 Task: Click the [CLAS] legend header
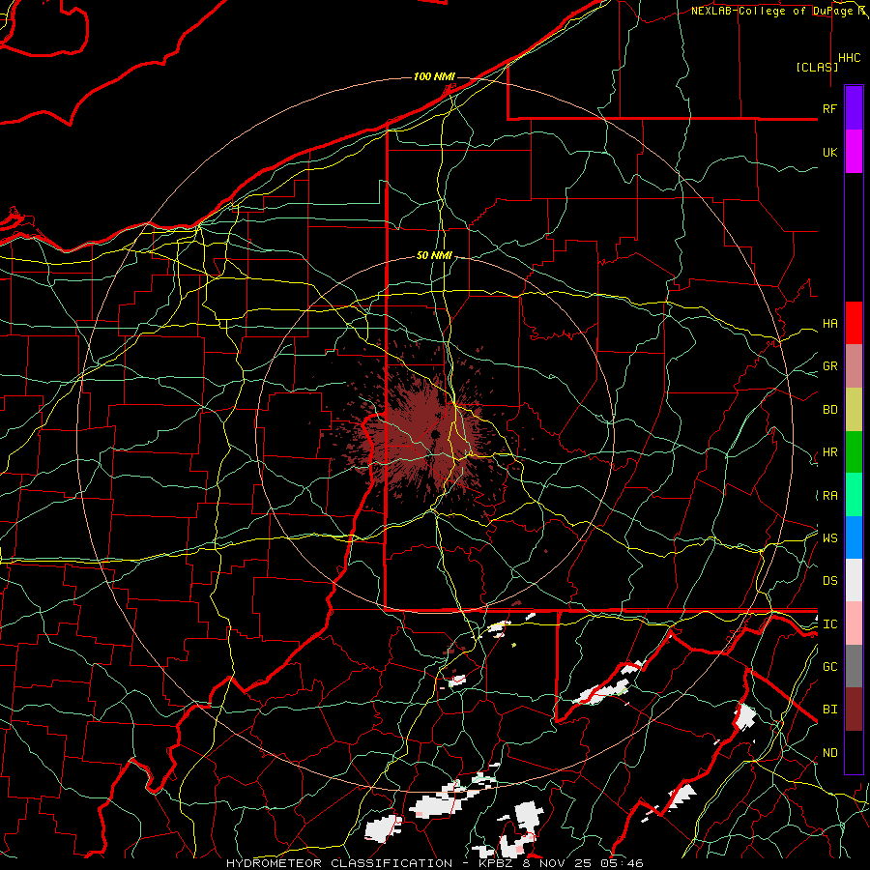[x=817, y=67]
